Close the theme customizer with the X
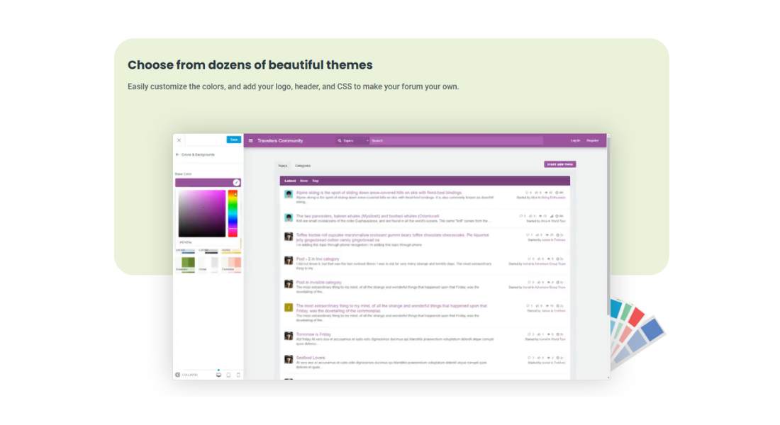Viewport: 780px width, 425px height. (x=179, y=140)
